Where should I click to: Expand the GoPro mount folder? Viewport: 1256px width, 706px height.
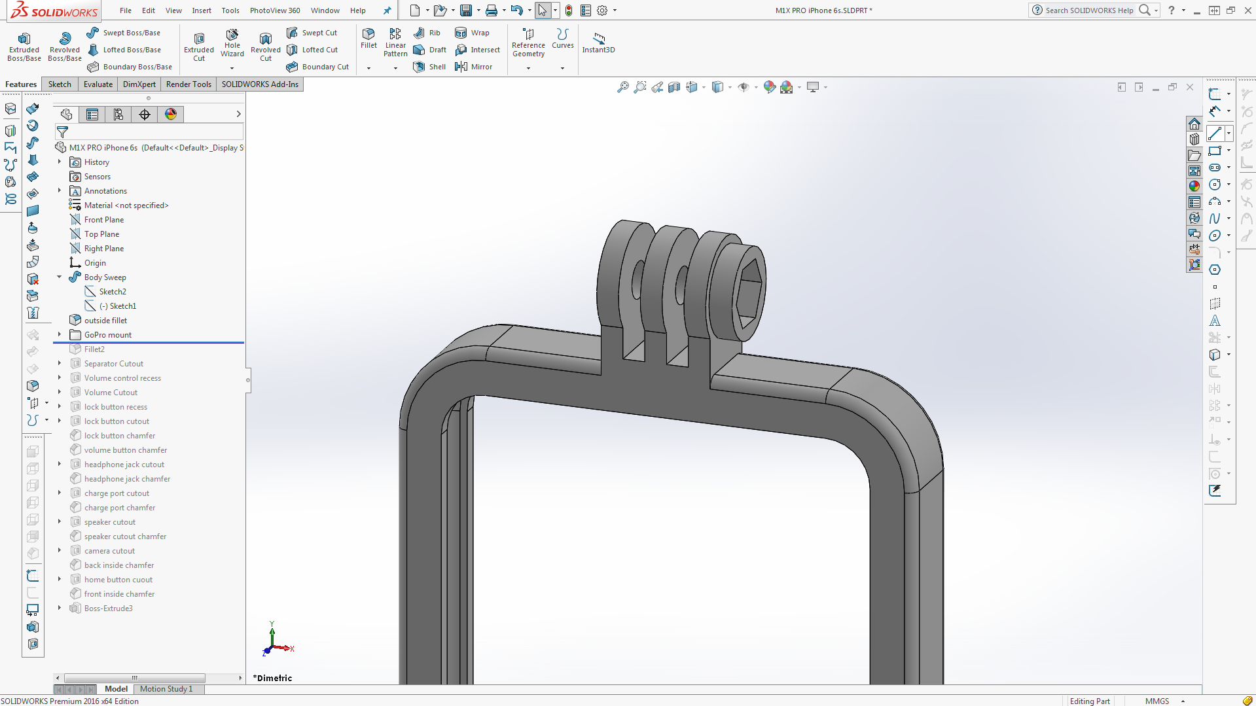click(60, 335)
